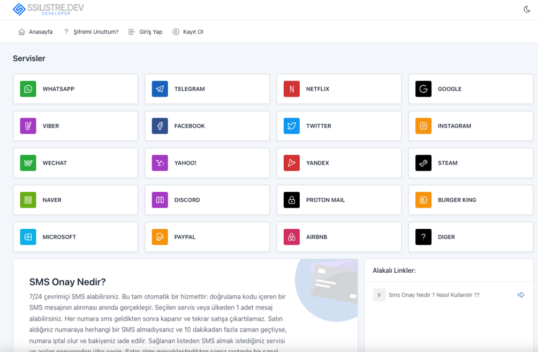Image resolution: width=538 pixels, height=352 pixels.
Task: Click the credit card illustration thumbnail
Action: pyautogui.click(x=327, y=290)
